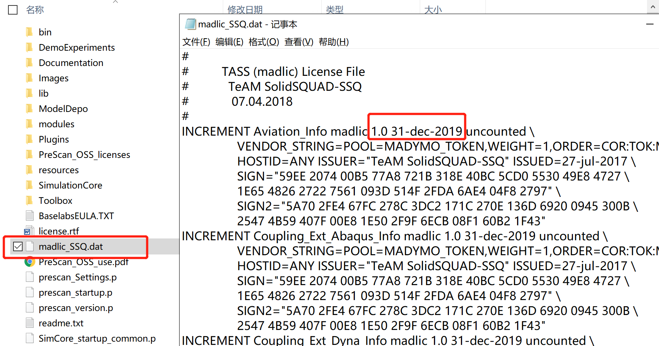Sort files by 类型 column header
Screen dimensions: 659x346
[x=335, y=10]
